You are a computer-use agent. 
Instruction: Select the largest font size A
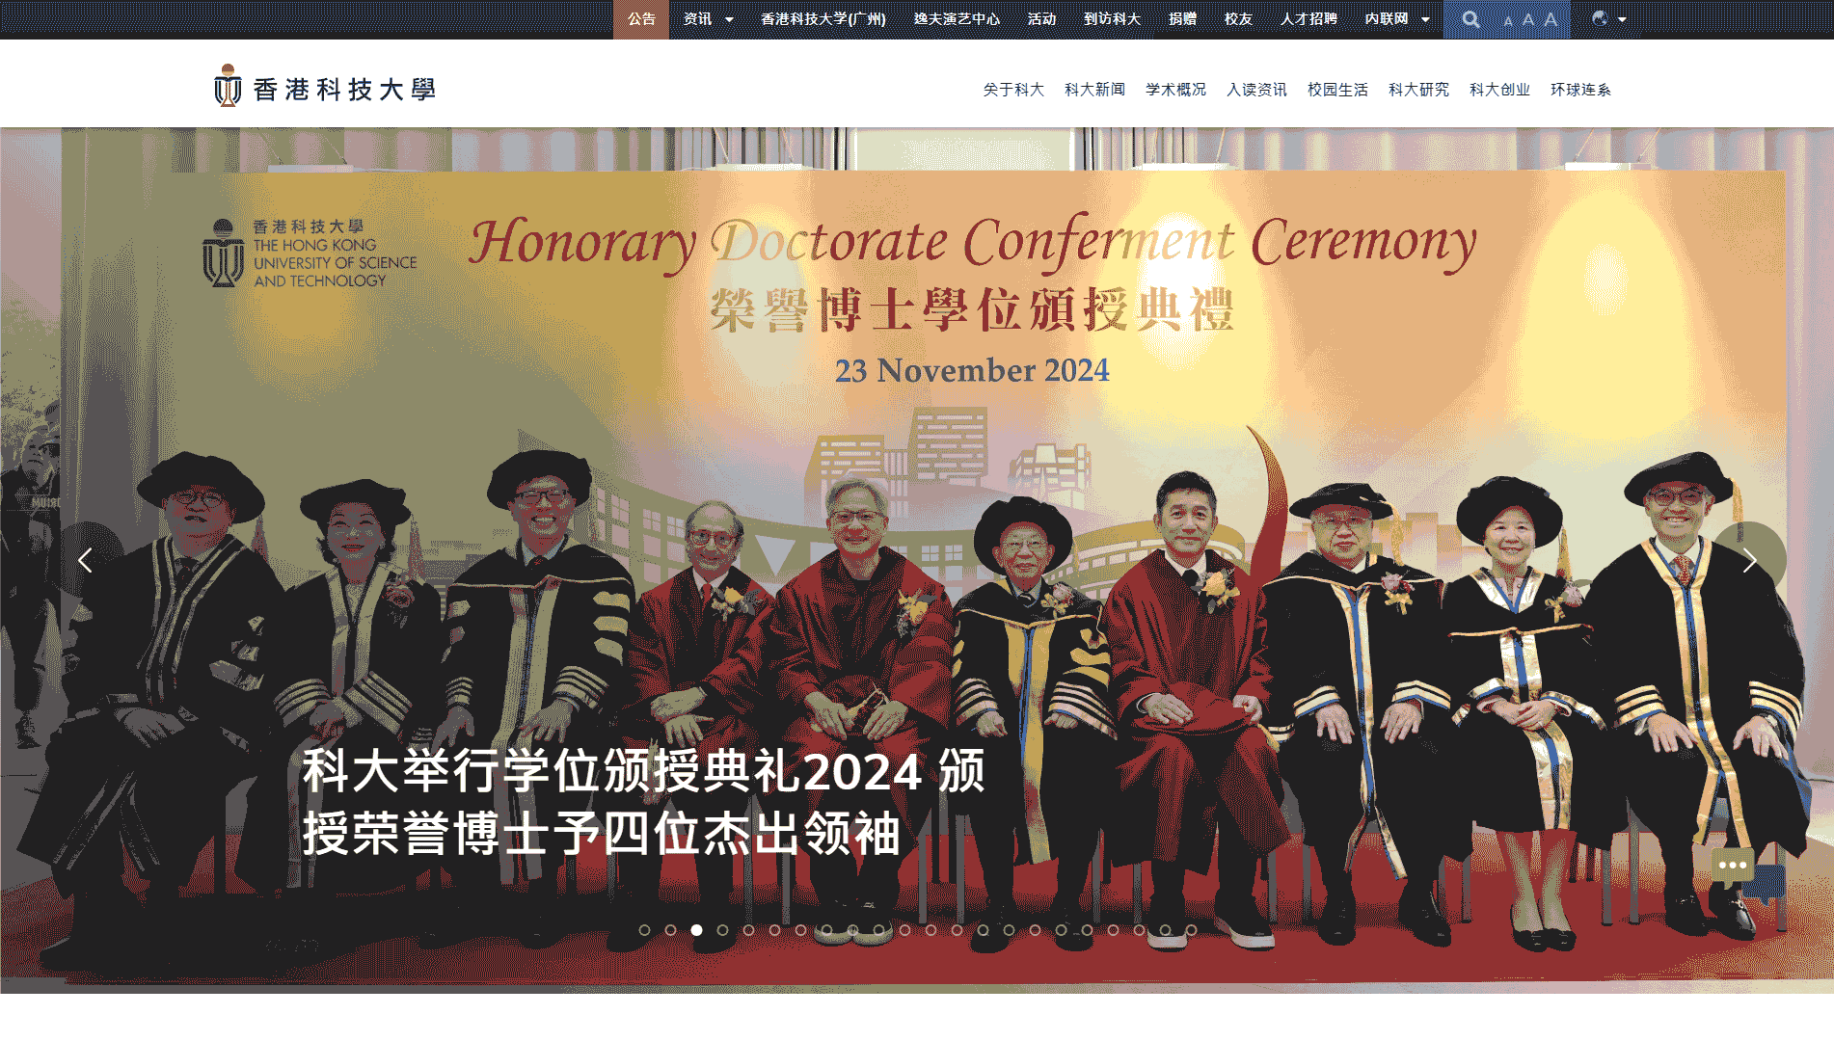(x=1551, y=19)
